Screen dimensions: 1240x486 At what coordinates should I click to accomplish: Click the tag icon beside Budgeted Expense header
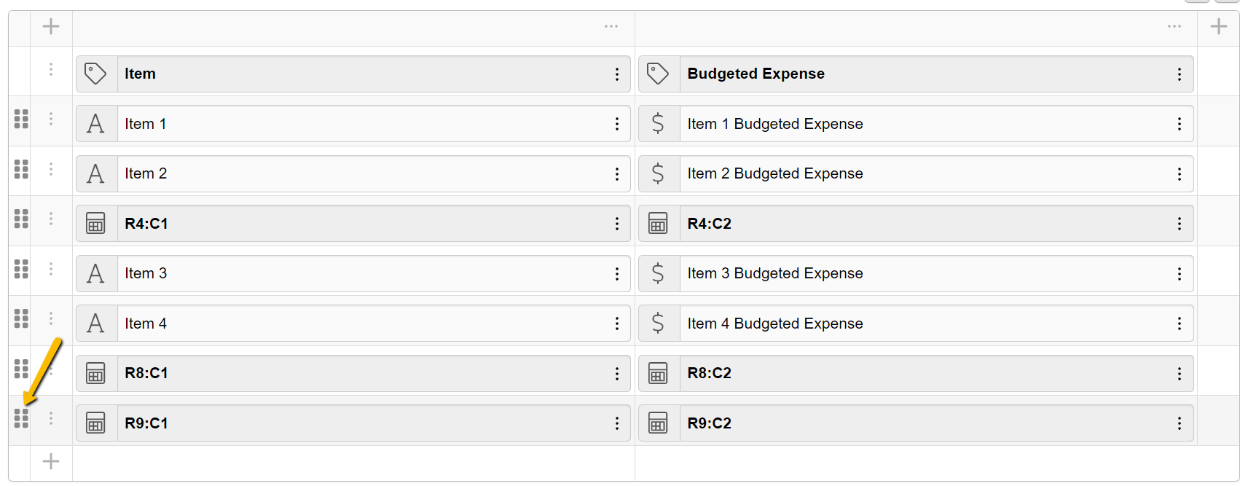pos(658,74)
